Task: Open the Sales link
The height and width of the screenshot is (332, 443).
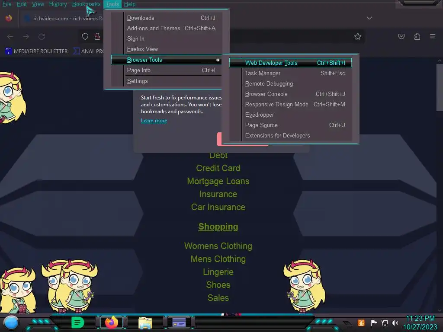Action: [218, 298]
